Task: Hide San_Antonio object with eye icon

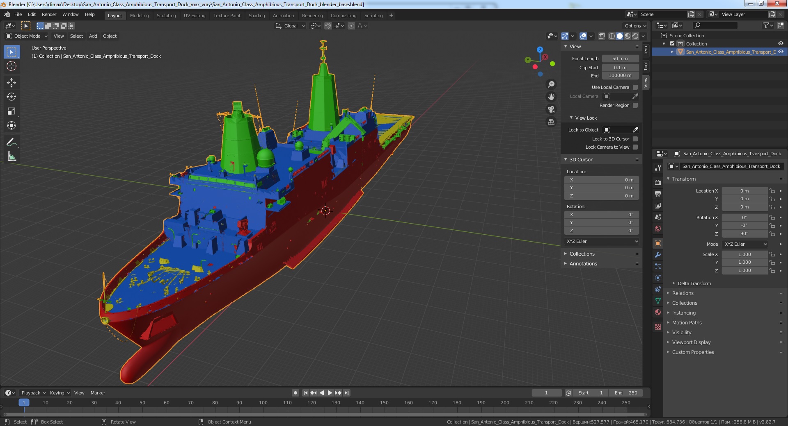Action: pos(781,52)
